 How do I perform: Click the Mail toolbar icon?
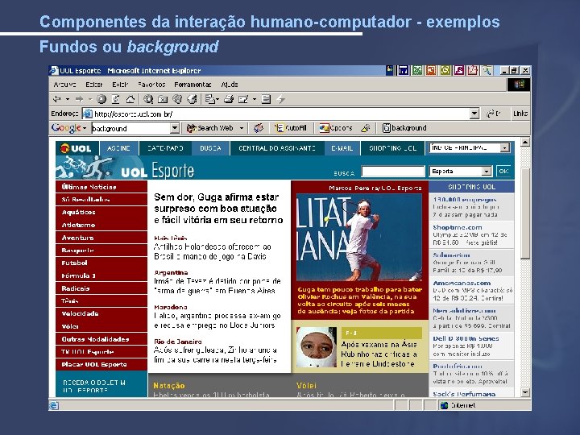pyautogui.click(x=209, y=99)
